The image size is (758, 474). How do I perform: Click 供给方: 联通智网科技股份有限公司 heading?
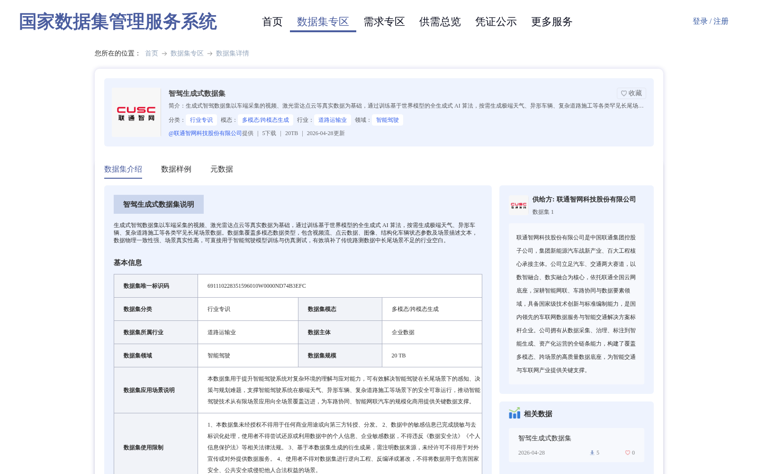coord(584,200)
